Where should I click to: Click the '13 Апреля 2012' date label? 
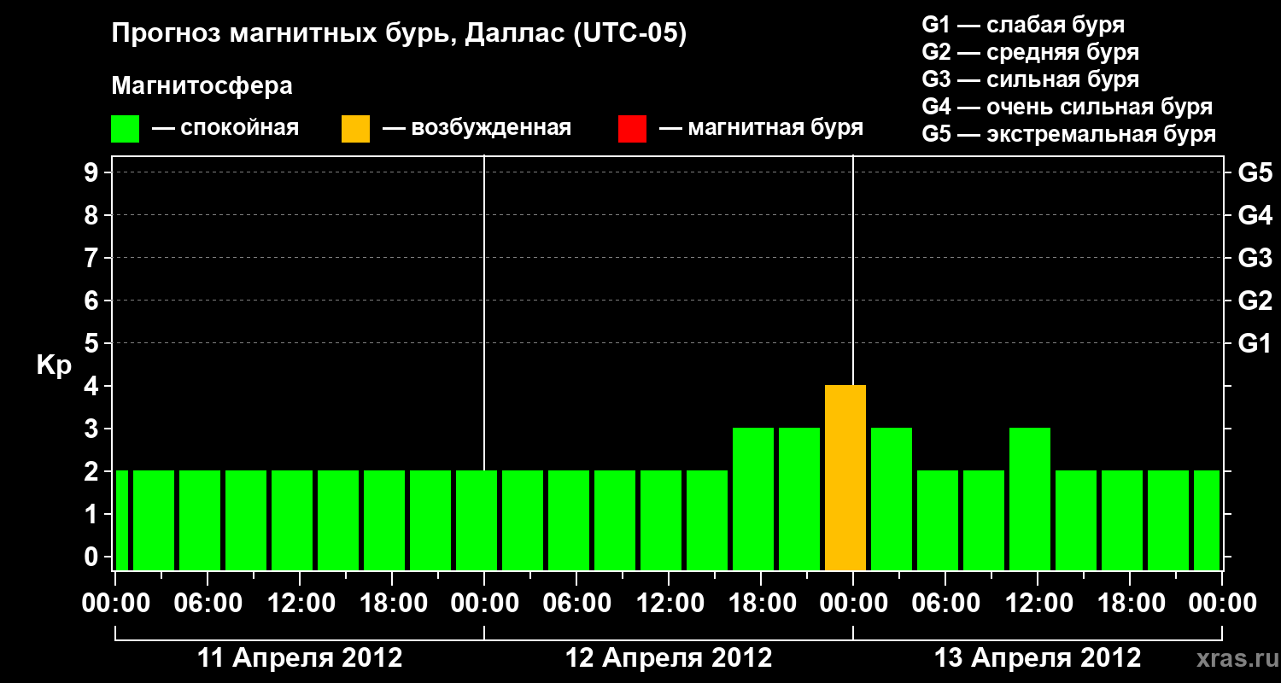point(1038,658)
